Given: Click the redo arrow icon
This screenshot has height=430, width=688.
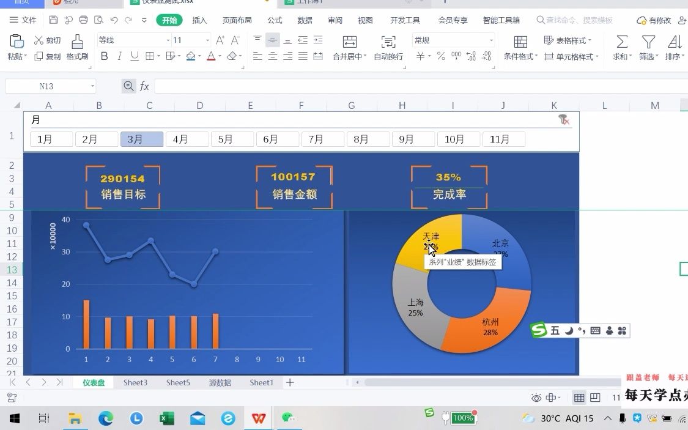Looking at the screenshot, I should click(128, 20).
